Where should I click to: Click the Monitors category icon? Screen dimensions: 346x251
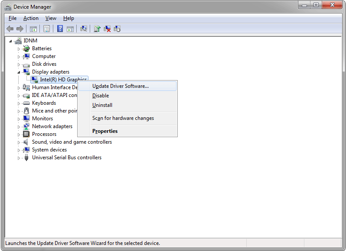[x=26, y=119]
